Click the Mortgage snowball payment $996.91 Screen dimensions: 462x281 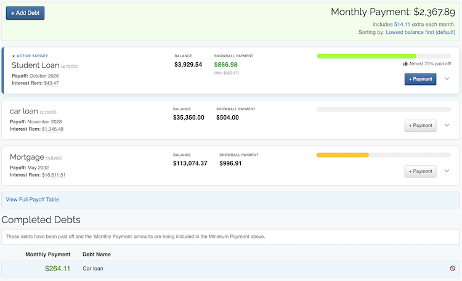click(x=230, y=163)
